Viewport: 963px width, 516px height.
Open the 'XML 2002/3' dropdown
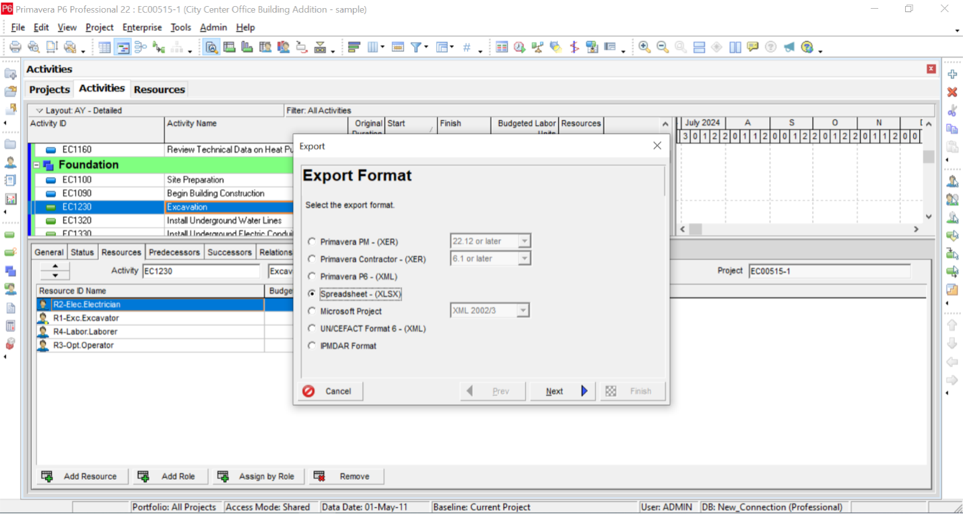pos(523,311)
